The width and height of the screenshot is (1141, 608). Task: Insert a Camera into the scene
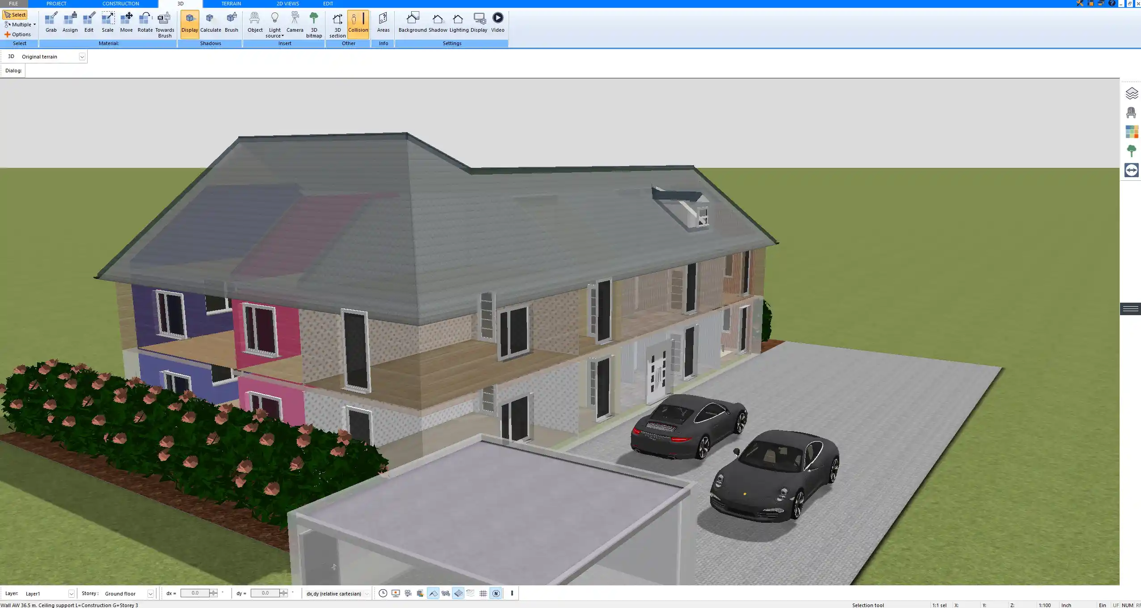(x=295, y=22)
